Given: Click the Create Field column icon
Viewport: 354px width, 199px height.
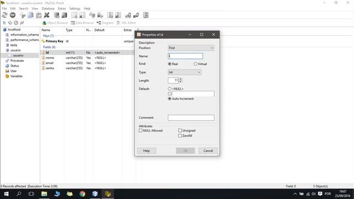Looking at the screenshot, I should pyautogui.click(x=110, y=15).
